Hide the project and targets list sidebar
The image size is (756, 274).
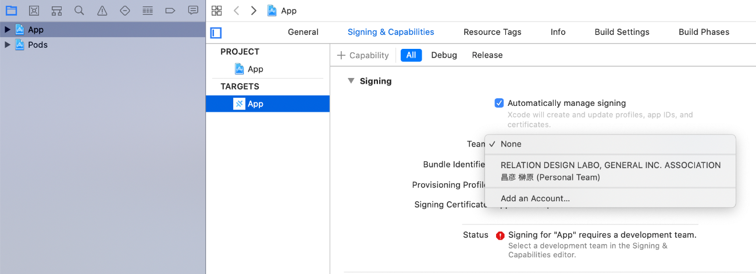click(x=216, y=33)
